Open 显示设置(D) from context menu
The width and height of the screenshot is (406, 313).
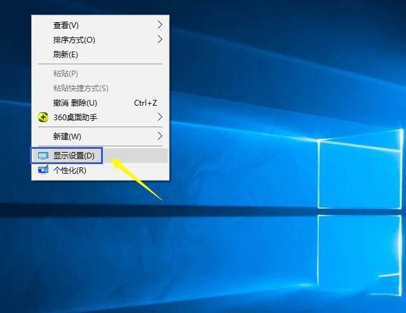100,156
